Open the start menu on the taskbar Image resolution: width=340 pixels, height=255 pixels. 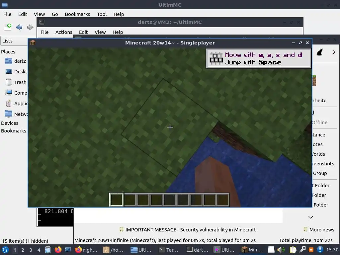5,250
